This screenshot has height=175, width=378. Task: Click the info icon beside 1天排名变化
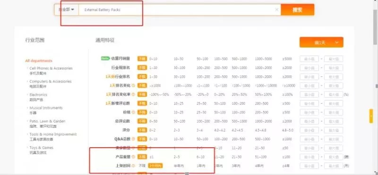[x=133, y=85]
